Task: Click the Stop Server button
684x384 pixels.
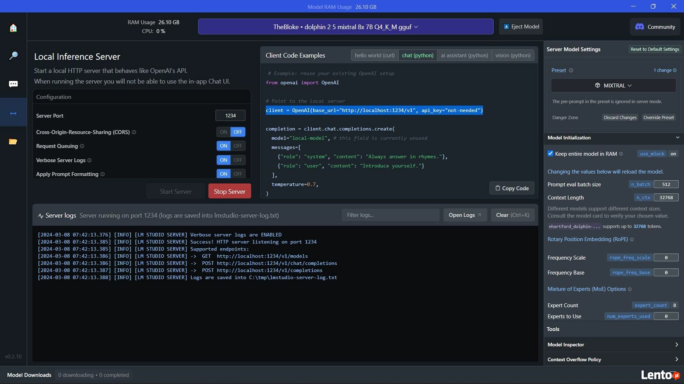Action: (x=230, y=191)
